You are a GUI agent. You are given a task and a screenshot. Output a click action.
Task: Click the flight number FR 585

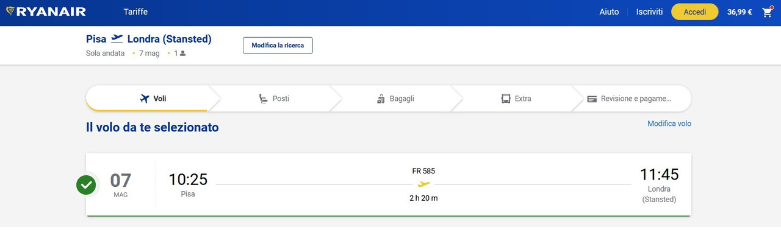423,171
